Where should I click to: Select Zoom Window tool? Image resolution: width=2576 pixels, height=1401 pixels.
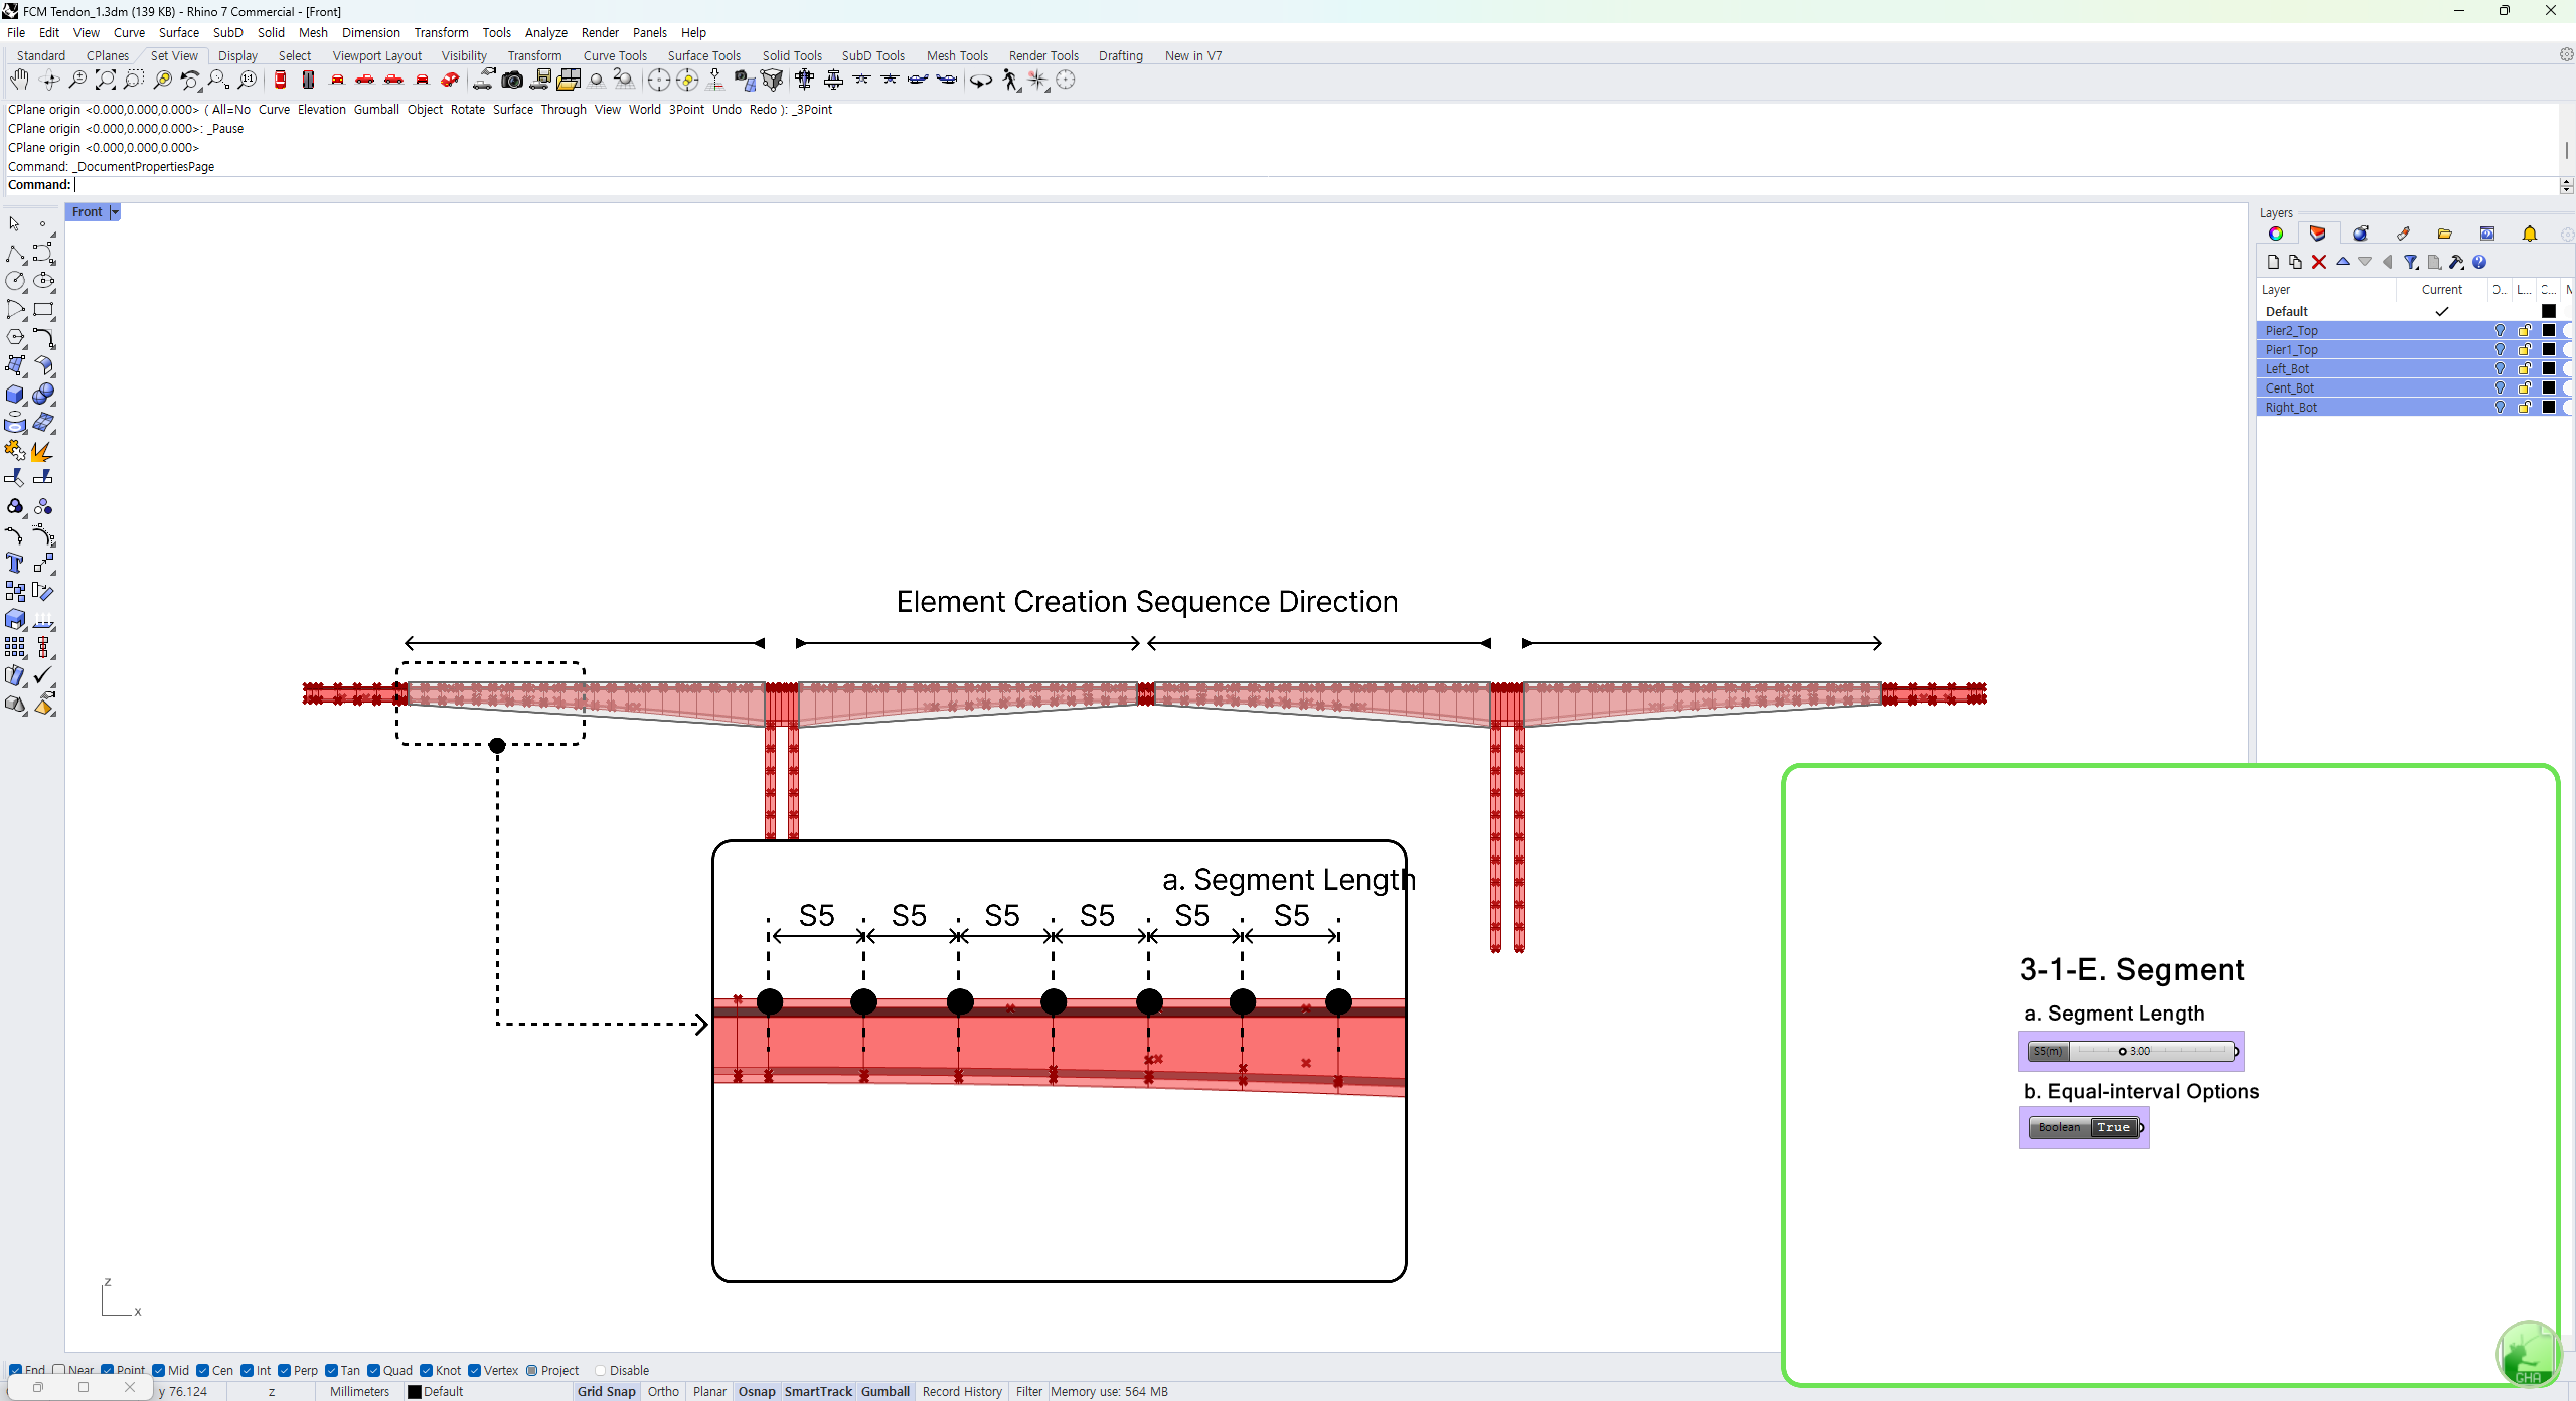133,80
